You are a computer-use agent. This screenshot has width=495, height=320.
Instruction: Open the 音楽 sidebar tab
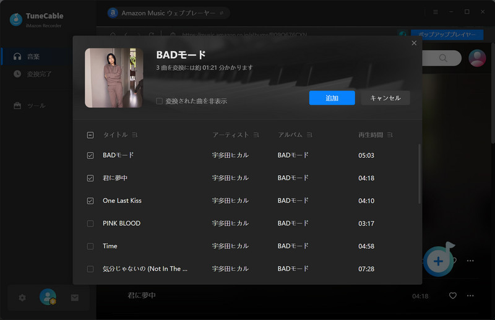[37, 56]
